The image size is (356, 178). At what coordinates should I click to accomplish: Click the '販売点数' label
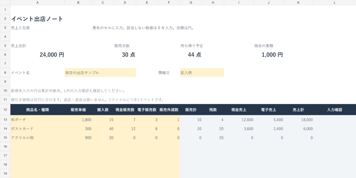pos(122,46)
